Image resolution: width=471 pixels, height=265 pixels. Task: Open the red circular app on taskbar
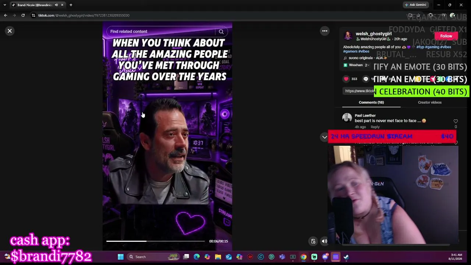[250, 257]
